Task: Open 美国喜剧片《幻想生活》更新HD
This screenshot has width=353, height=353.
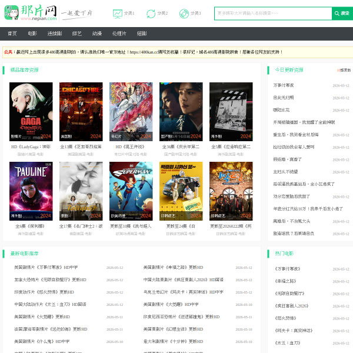Action: click(173, 329)
